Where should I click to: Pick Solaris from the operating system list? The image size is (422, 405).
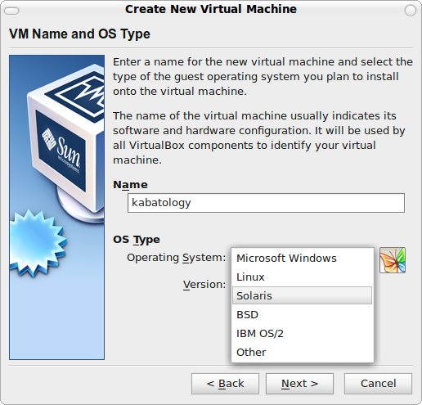pyautogui.click(x=302, y=295)
